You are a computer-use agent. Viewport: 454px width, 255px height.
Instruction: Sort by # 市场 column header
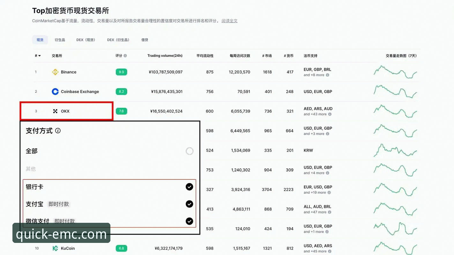point(267,56)
